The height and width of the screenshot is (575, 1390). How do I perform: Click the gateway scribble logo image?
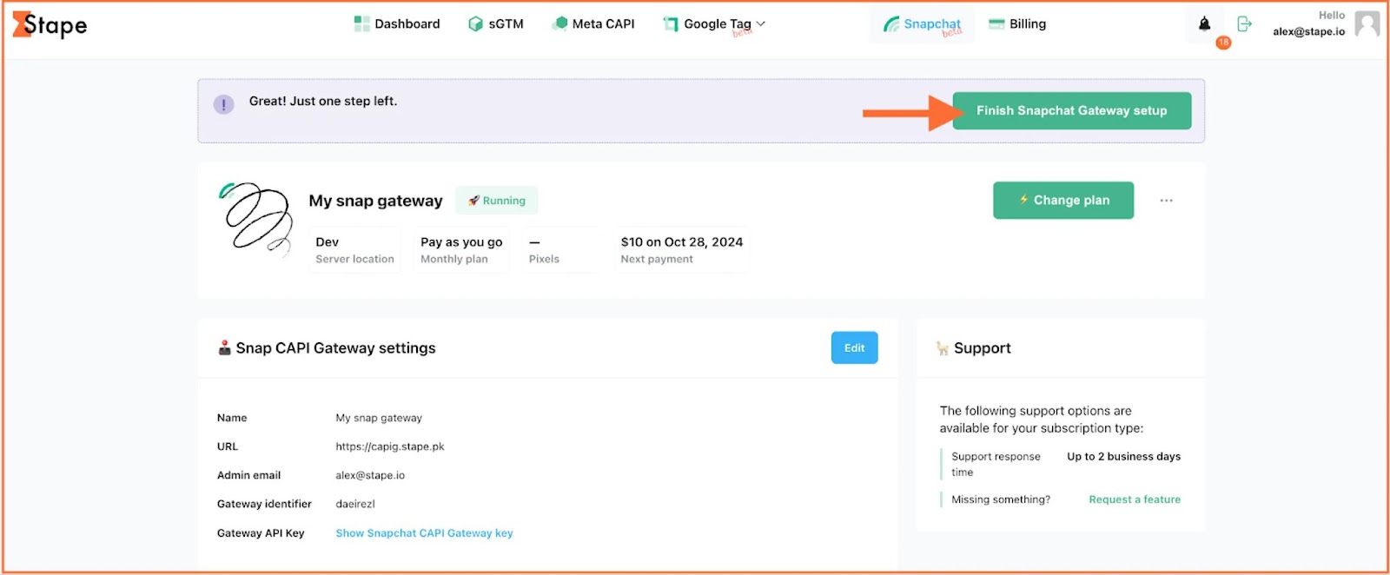[256, 219]
